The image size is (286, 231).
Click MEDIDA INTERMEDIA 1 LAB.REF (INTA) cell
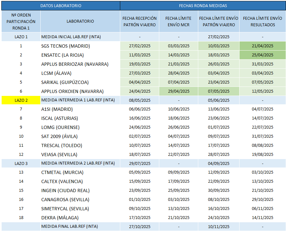pos(80,100)
